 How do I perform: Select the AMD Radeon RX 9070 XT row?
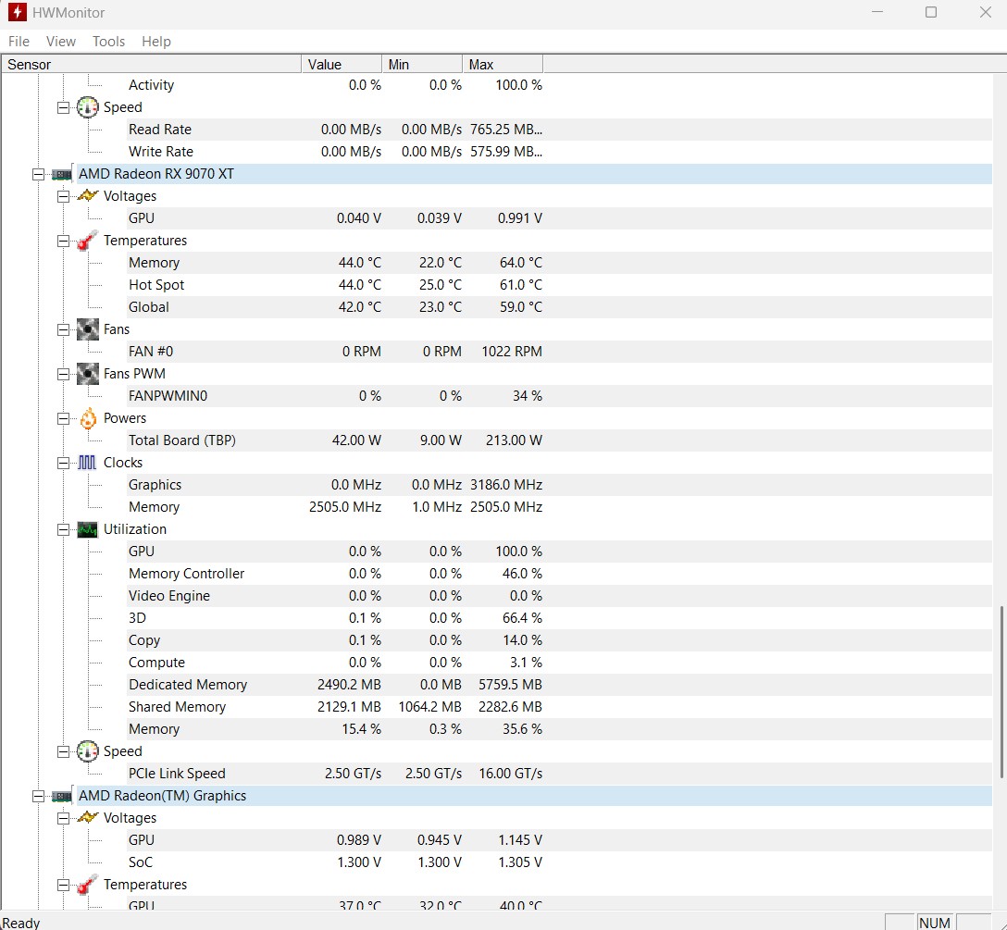(x=534, y=174)
